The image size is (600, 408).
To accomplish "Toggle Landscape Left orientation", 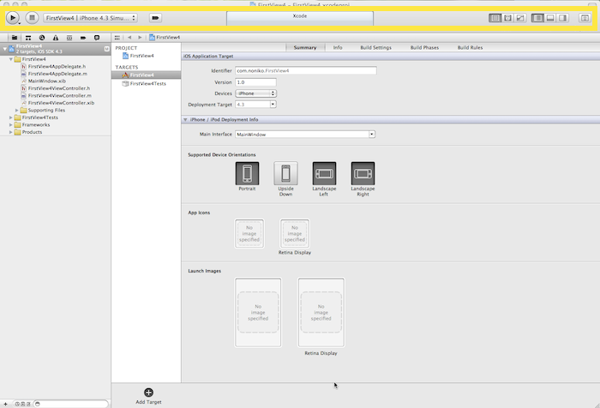I will (325, 173).
